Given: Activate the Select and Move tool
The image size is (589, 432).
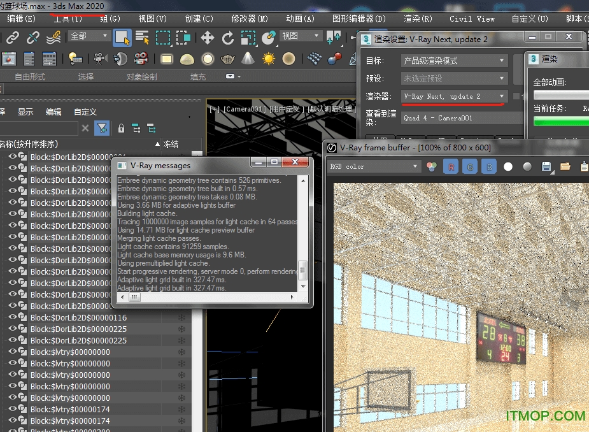Looking at the screenshot, I should tap(208, 38).
